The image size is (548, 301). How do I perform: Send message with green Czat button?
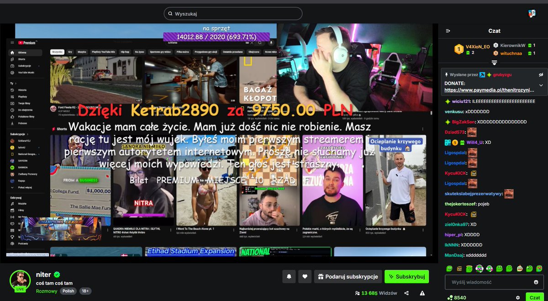point(535,297)
